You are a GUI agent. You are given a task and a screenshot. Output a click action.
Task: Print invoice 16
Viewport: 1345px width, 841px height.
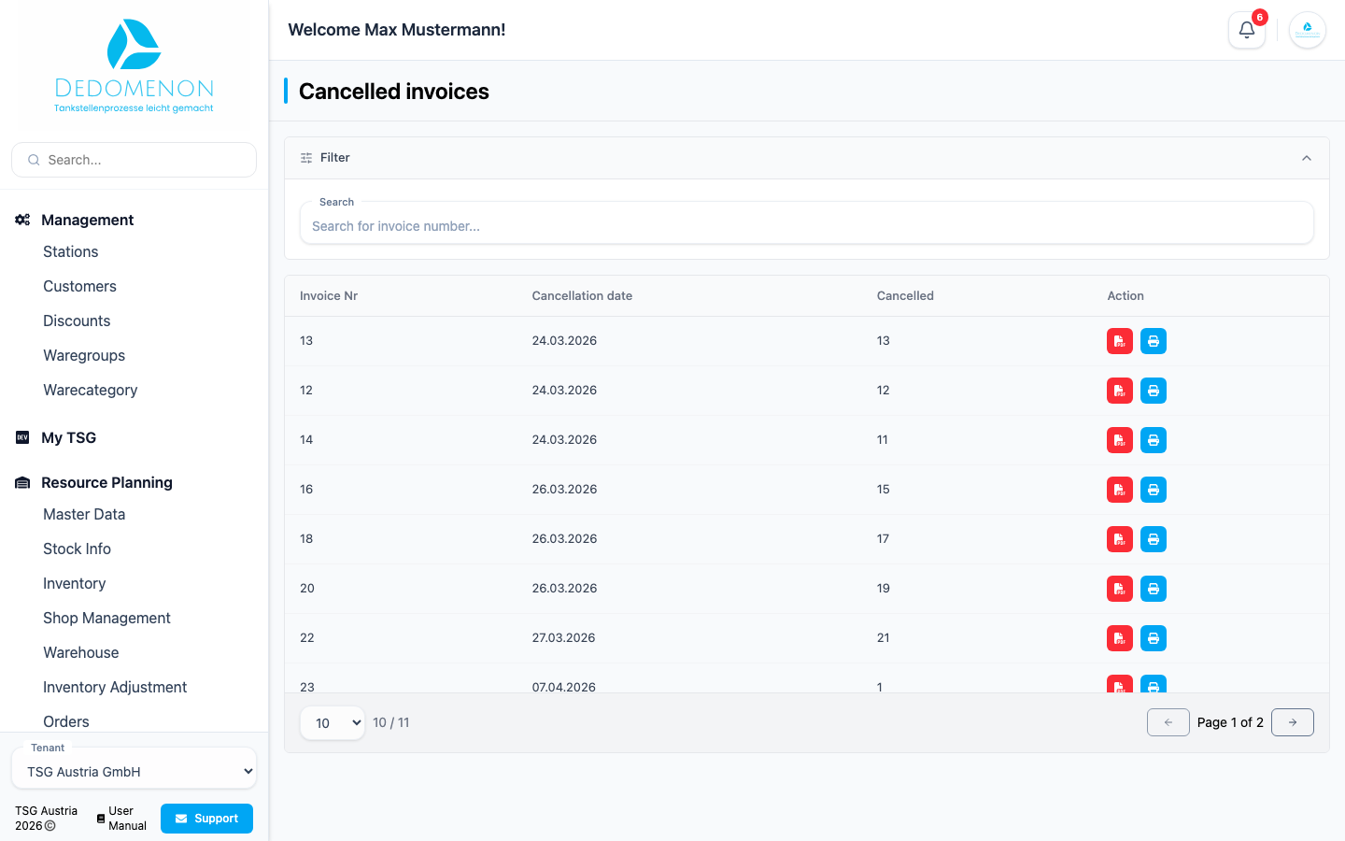point(1154,490)
